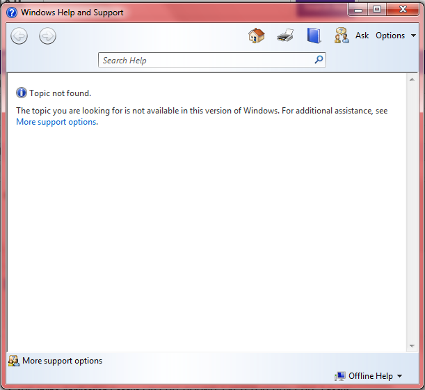The image size is (425, 390).
Task: Click the people icon beside More support options
Action: coord(13,361)
